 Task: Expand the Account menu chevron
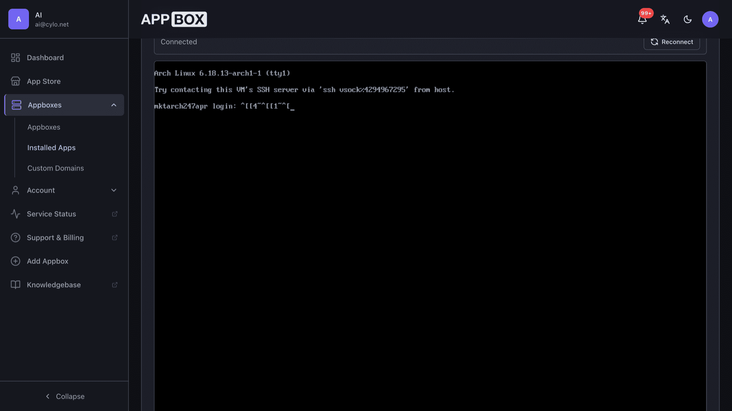tap(114, 190)
